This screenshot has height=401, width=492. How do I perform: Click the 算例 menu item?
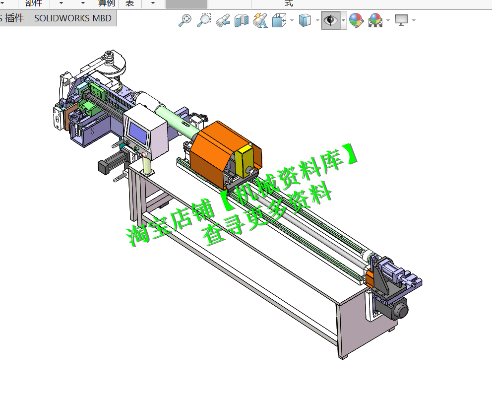click(x=106, y=3)
